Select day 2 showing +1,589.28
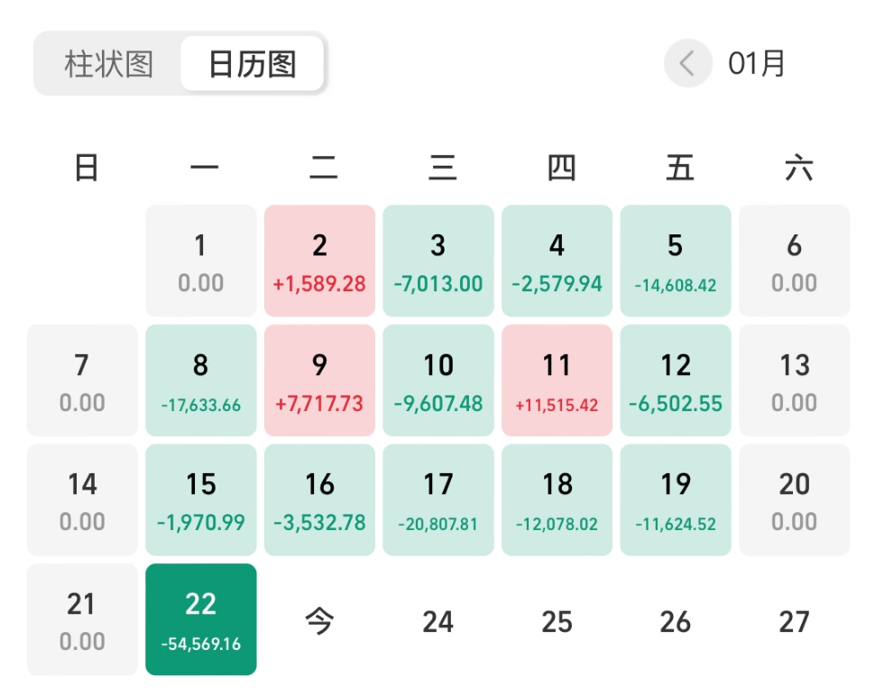 click(319, 261)
